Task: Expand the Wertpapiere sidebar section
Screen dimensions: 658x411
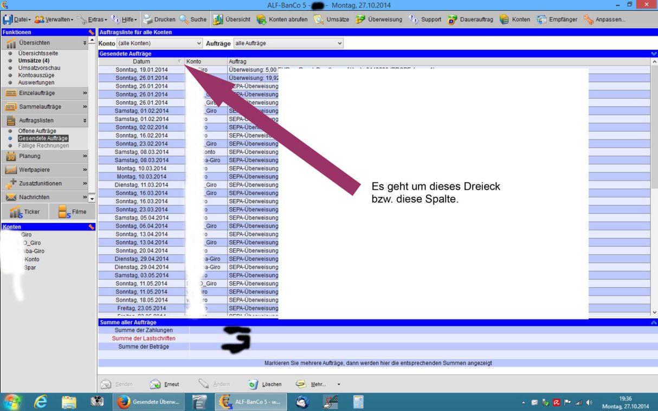Action: [44, 170]
